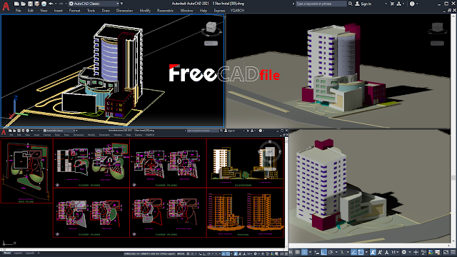The width and height of the screenshot is (457, 257).
Task: Click the Clean Screen icon in the status bar
Action: click(x=446, y=252)
